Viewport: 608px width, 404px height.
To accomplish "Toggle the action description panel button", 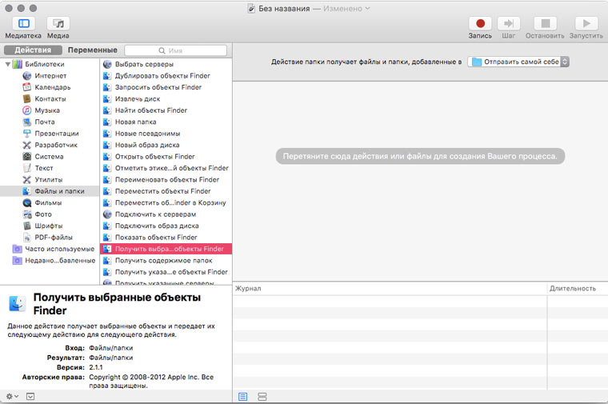I will pos(30,396).
